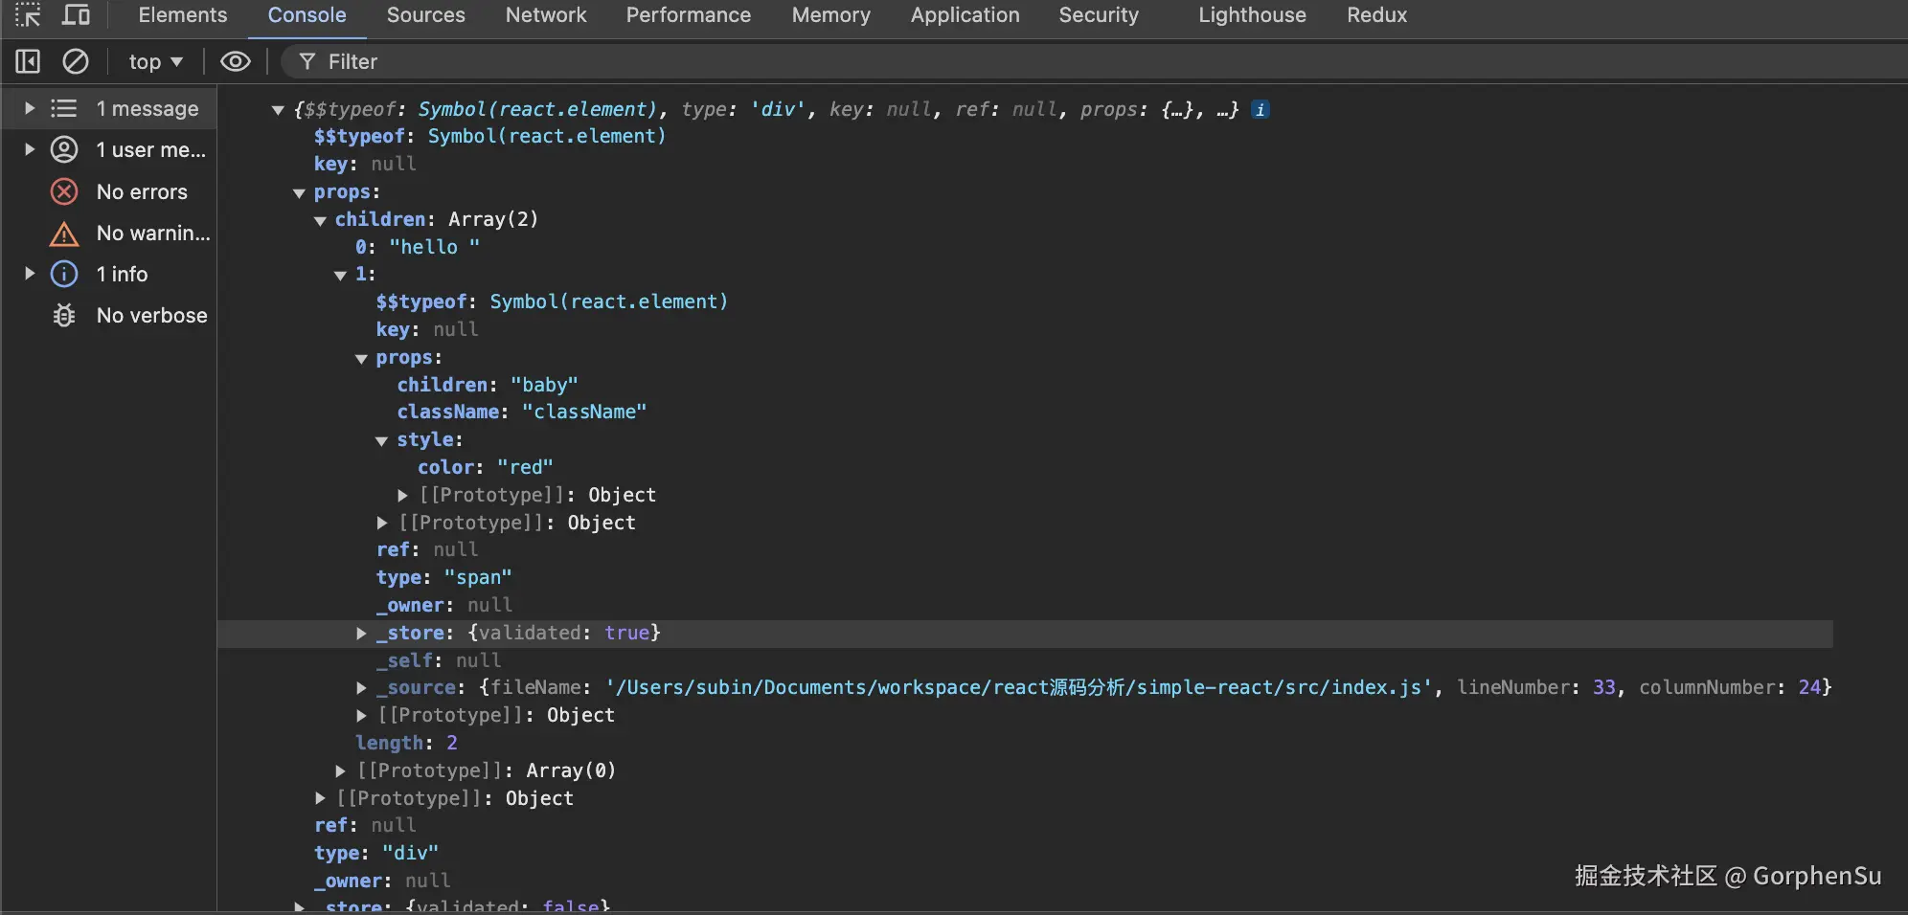
Task: Switch to the Network tab
Action: [x=545, y=14]
